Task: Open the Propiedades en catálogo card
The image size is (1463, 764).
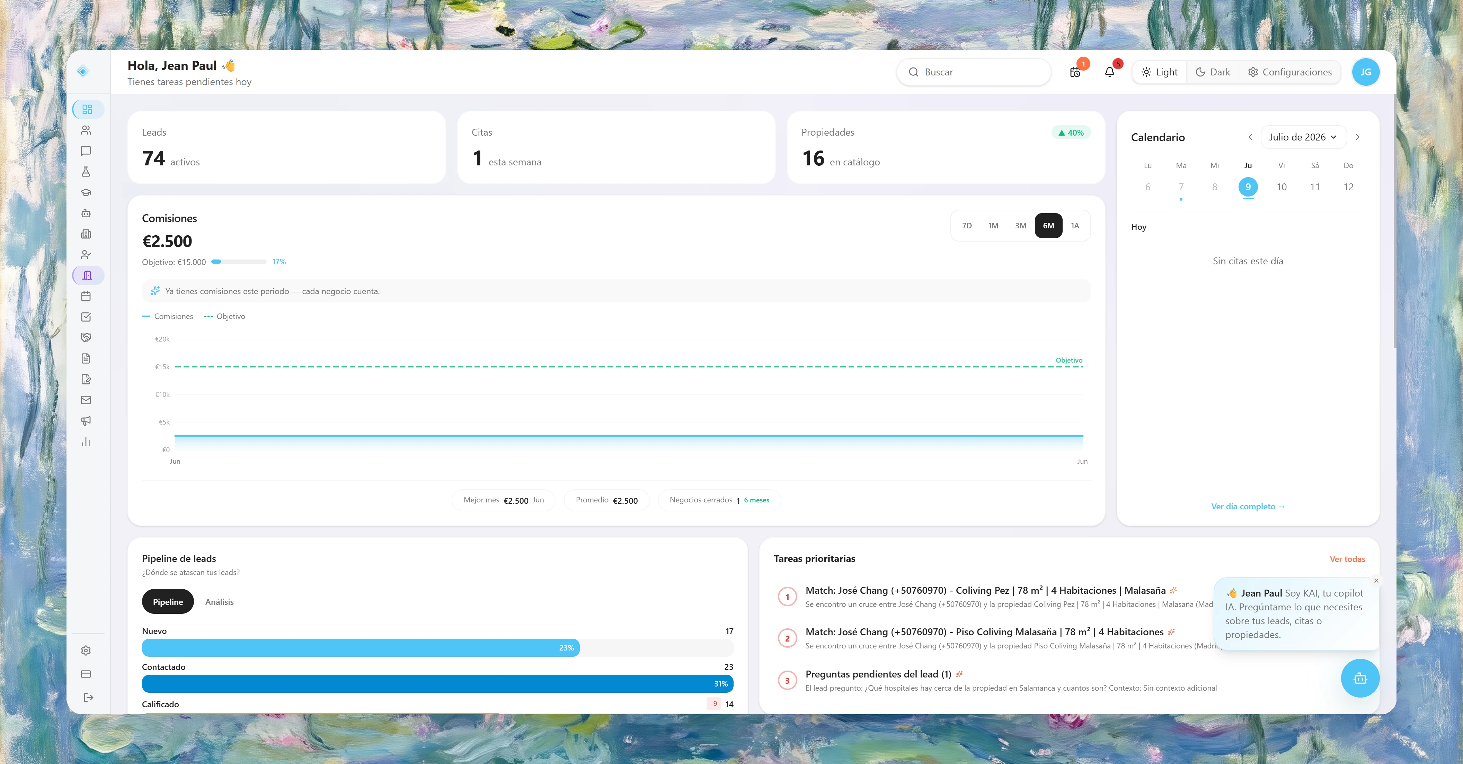Action: (x=946, y=147)
